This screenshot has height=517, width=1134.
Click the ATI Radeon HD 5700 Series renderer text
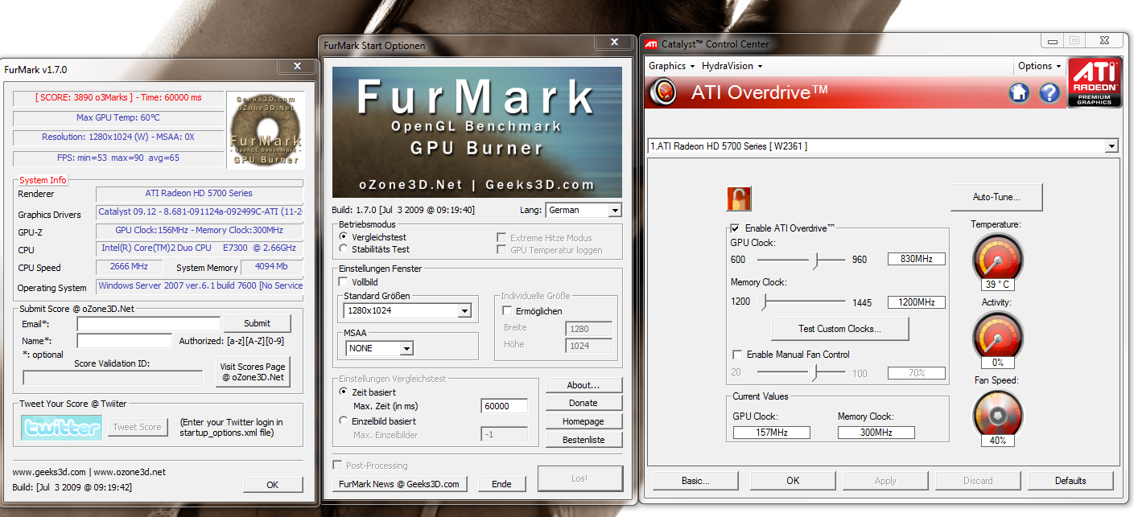[x=200, y=193]
